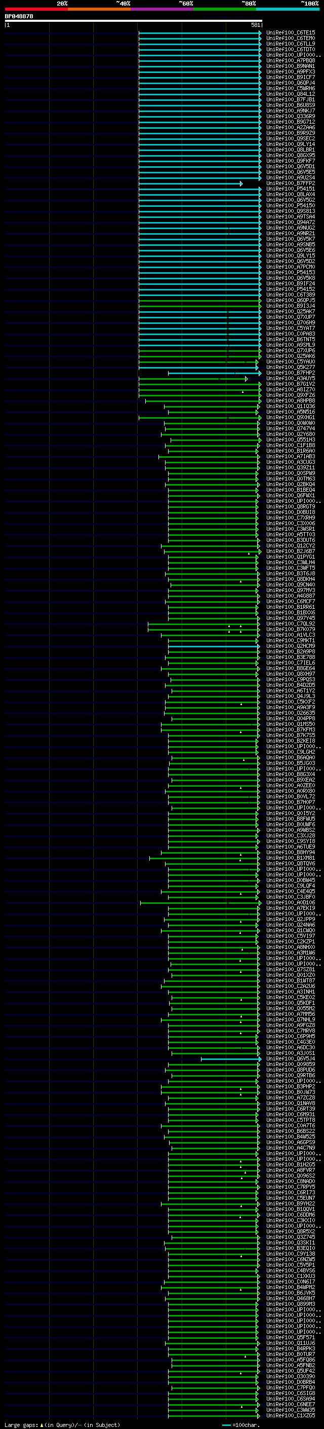Screen dimensions: 324x1429
Task: Select hit label UniRef100_Q5UF42
Action: coord(291,1371)
